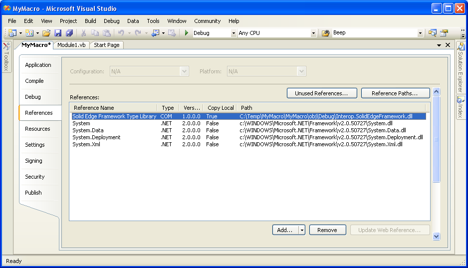Open the Add button dropdown arrow
This screenshot has height=268, width=468.
pyautogui.click(x=302, y=230)
